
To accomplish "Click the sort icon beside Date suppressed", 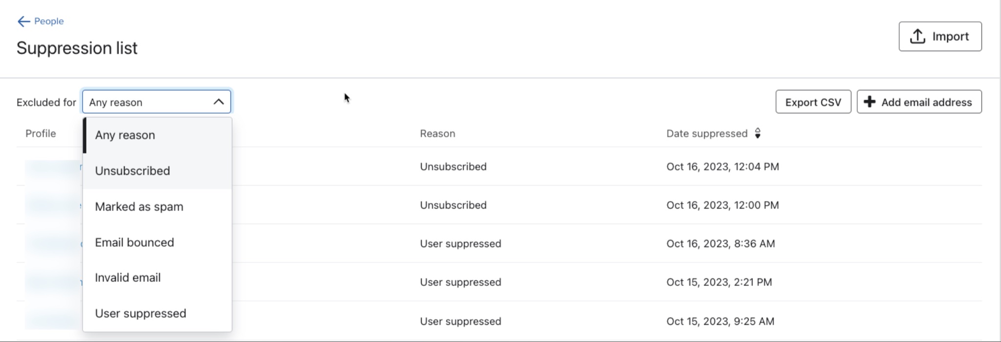I will 757,133.
